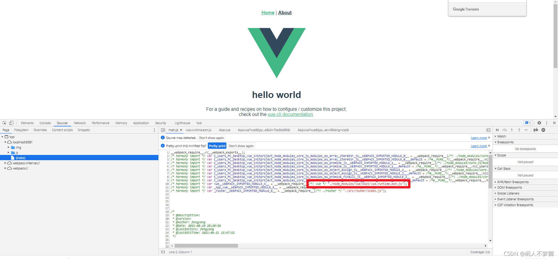
Task: Click the Pretty-print button
Action: point(217,146)
